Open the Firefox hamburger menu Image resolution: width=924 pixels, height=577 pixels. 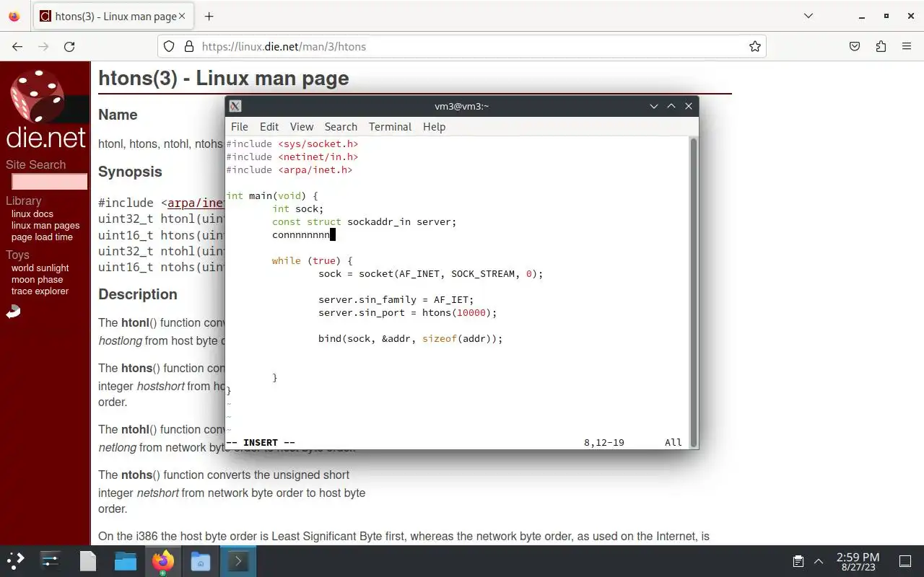[907, 46]
